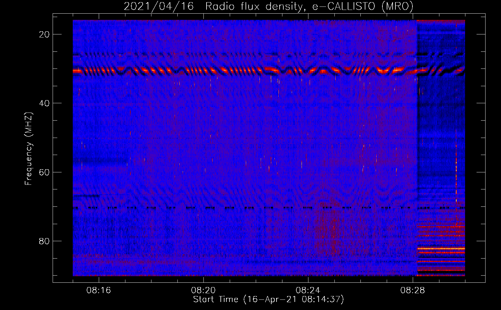Click the 08:24 time tick label

[x=308, y=290]
